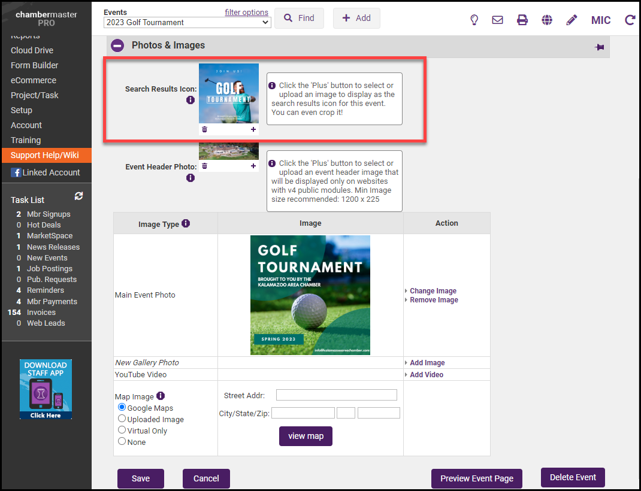The image size is (641, 491).
Task: Click the printer icon in toolbar
Action: pyautogui.click(x=522, y=20)
